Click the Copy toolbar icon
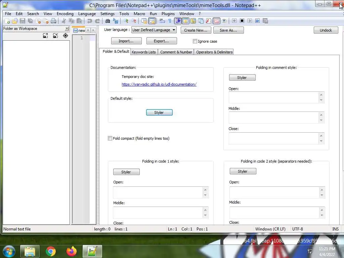Image resolution: width=344 pixels, height=258 pixels. 71,21
